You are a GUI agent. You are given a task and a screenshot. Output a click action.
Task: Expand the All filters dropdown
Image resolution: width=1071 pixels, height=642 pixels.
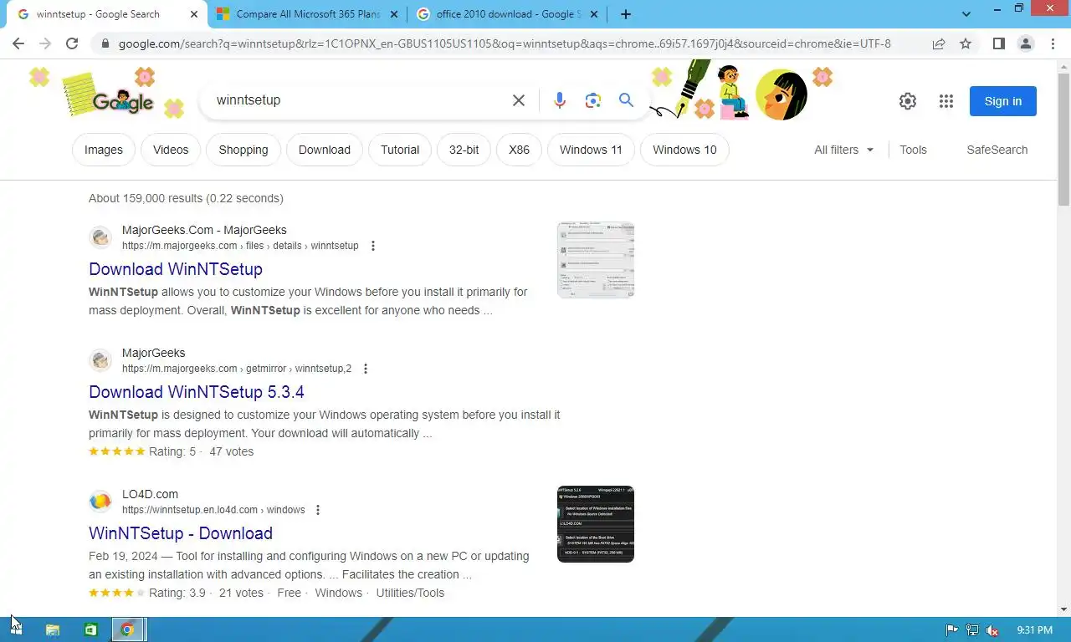tap(843, 150)
